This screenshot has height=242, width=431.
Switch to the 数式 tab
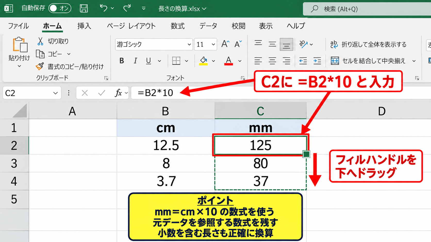click(178, 26)
